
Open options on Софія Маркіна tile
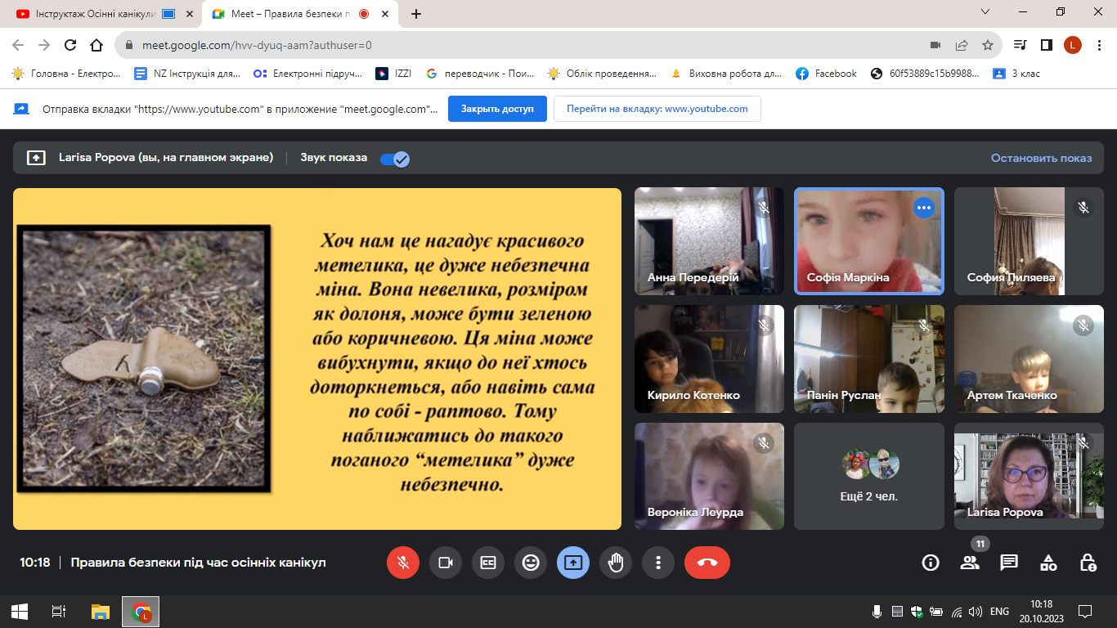click(x=924, y=208)
